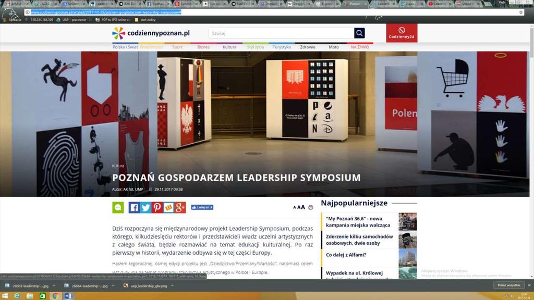This screenshot has height=300, width=534.
Task: Focus the Szukaj search field
Action: (x=281, y=33)
